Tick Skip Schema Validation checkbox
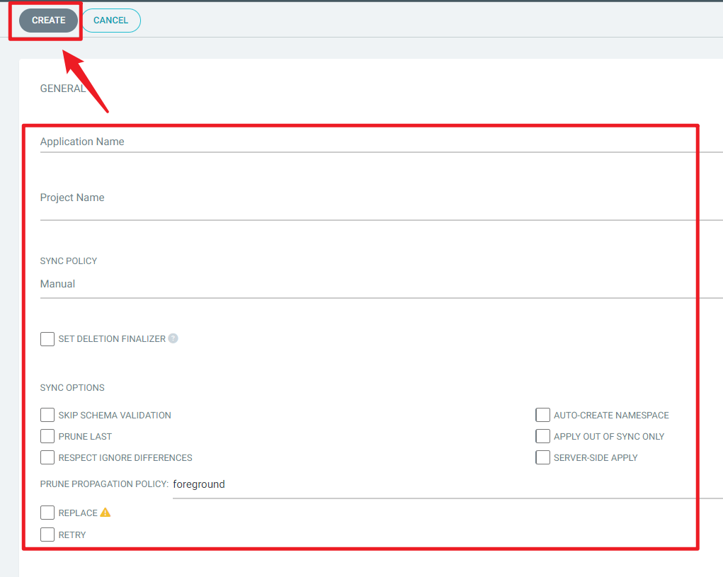The image size is (723, 577). tap(47, 415)
